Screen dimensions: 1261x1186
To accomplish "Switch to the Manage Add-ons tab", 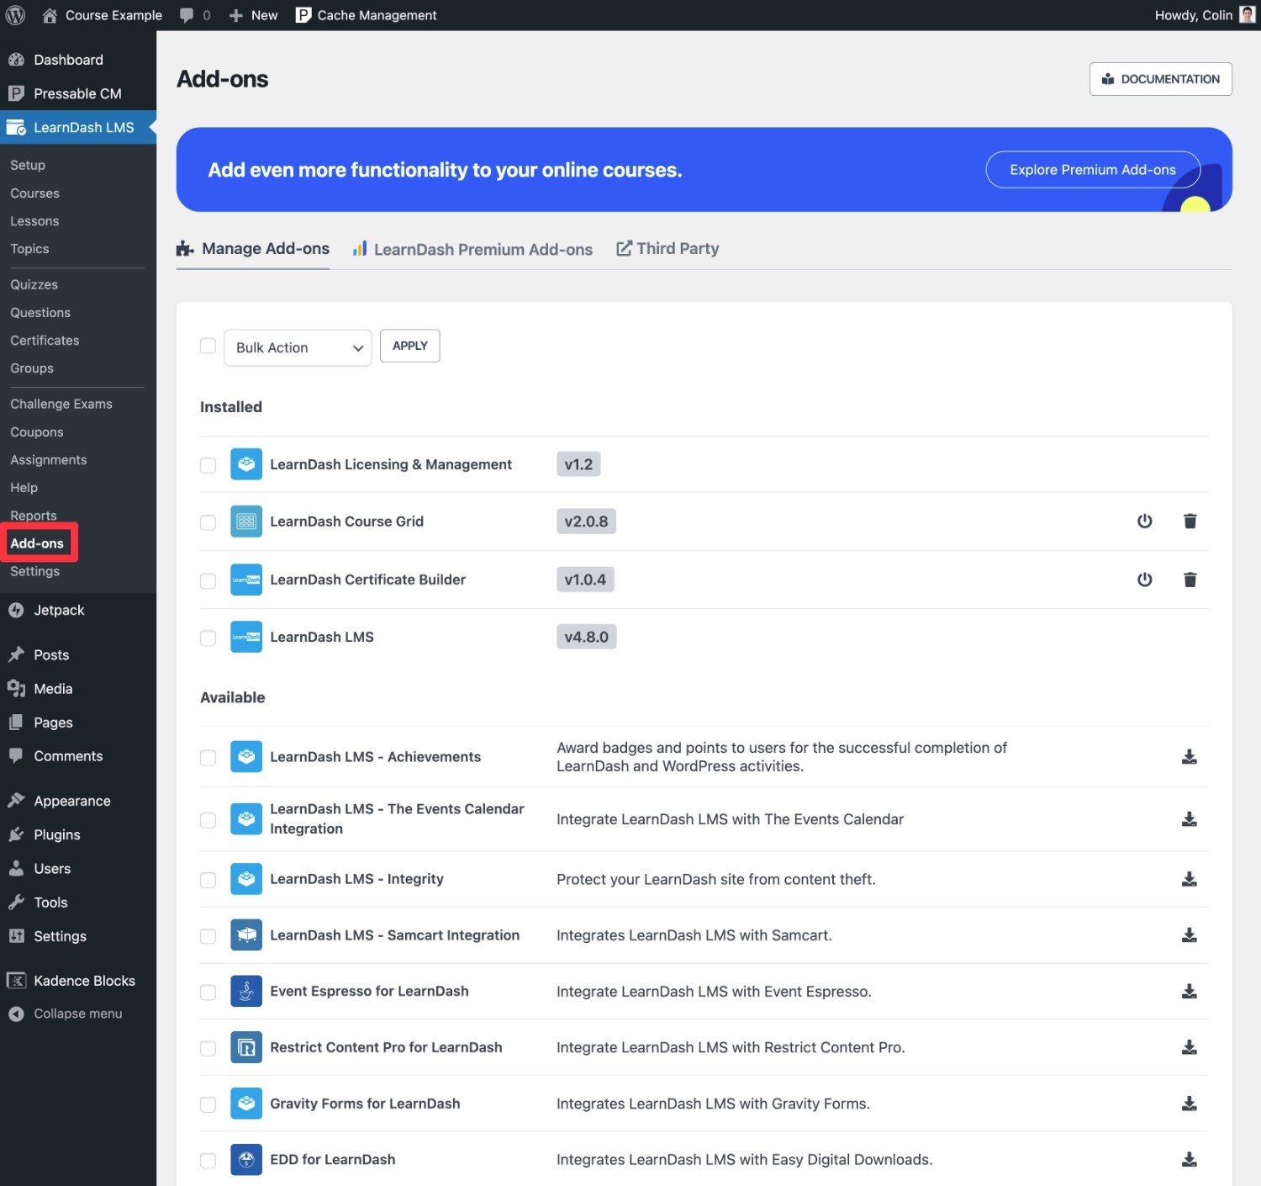I will point(253,249).
